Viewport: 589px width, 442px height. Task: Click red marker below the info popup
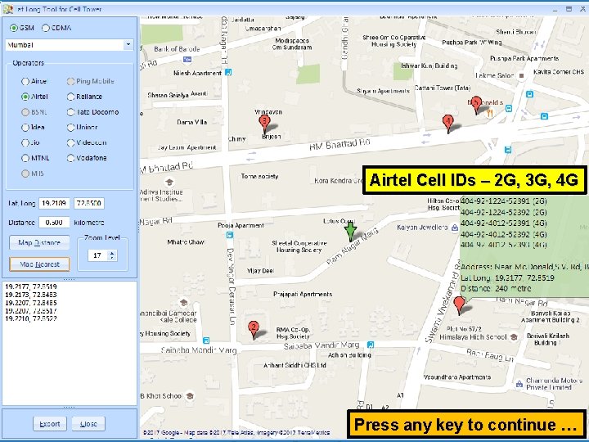pyautogui.click(x=459, y=304)
